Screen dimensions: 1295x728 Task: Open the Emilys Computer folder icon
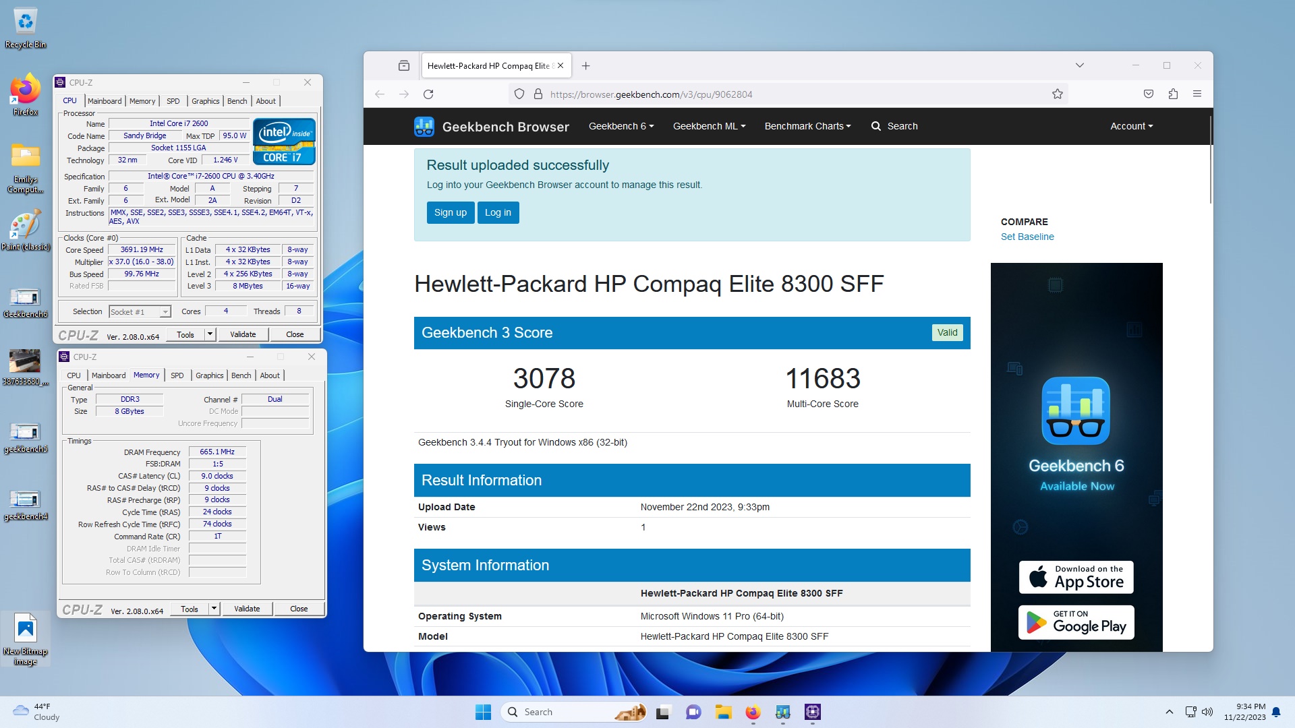pyautogui.click(x=25, y=169)
